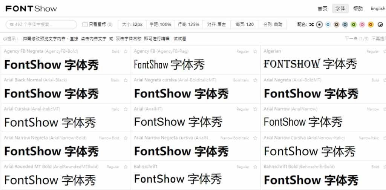Star the Bahnschrift regular font
Screen dimensions: 386x190
click(255, 167)
